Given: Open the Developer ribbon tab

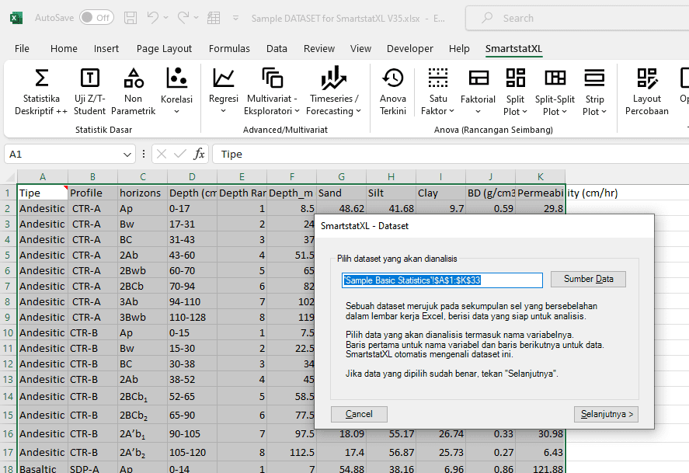Looking at the screenshot, I should (409, 48).
